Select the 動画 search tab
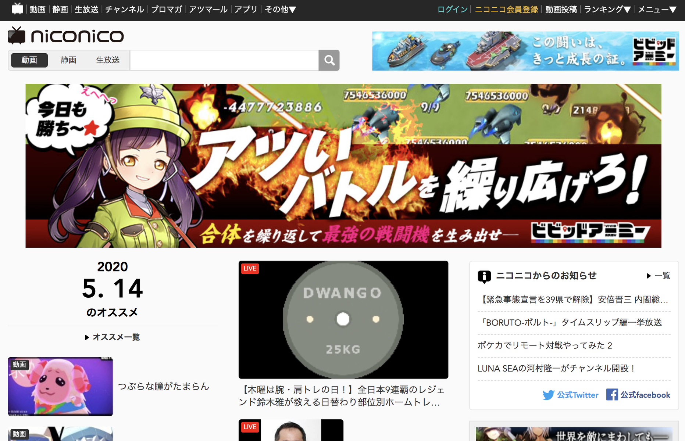The height and width of the screenshot is (441, 685). [29, 60]
